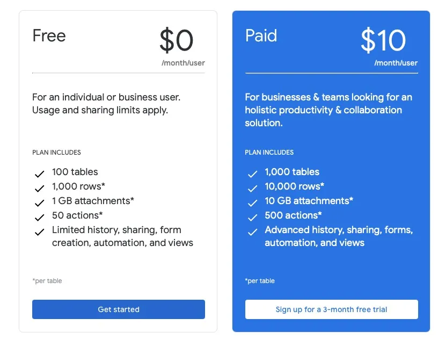
Task: Click the Paid plan description text
Action: pos(328,110)
